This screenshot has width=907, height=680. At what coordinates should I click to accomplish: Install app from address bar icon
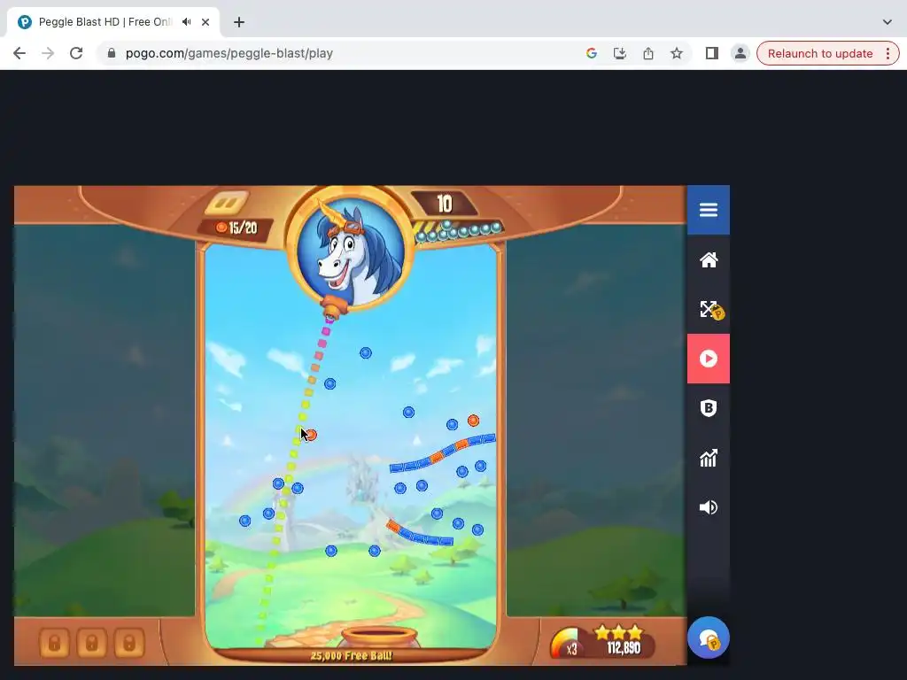pos(619,53)
